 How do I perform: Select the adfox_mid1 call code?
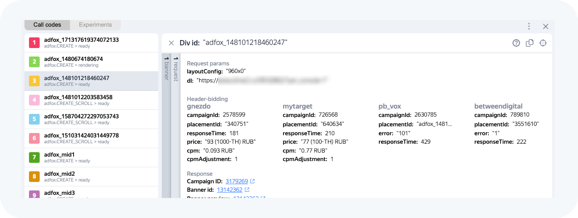[91, 157]
